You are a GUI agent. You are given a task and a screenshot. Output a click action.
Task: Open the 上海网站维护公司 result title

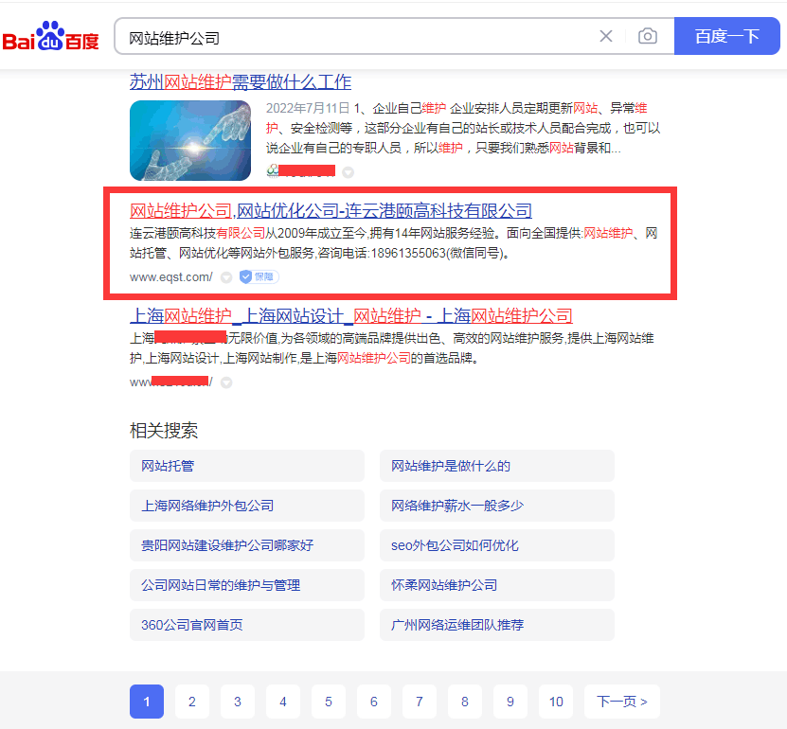pos(350,315)
